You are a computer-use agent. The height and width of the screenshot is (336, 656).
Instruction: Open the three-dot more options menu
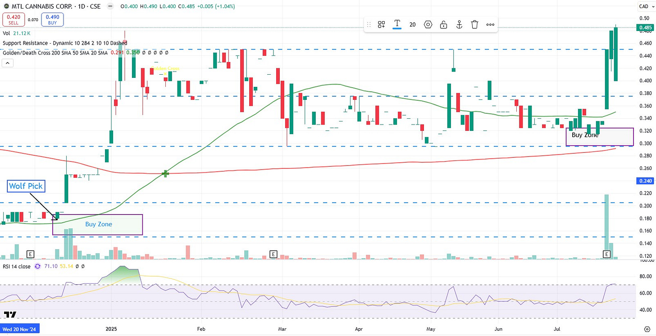pos(490,25)
